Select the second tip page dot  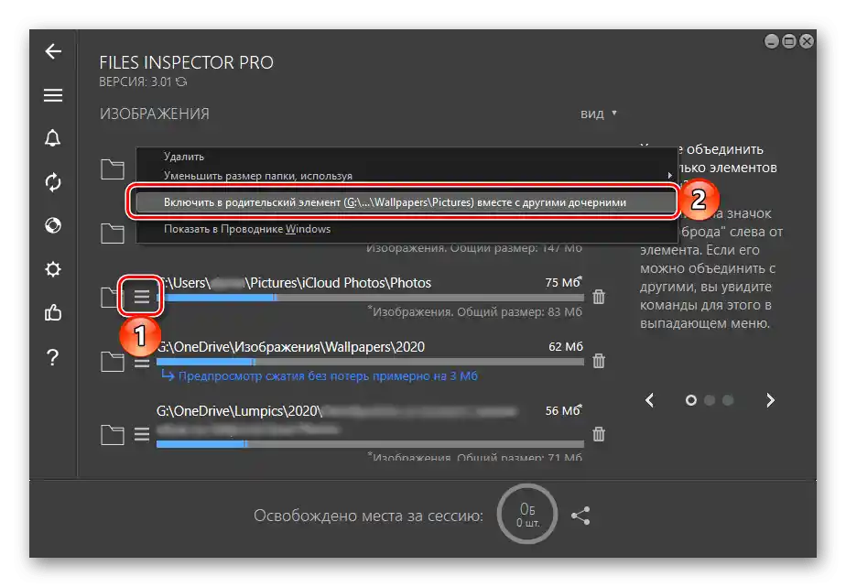[x=710, y=400]
